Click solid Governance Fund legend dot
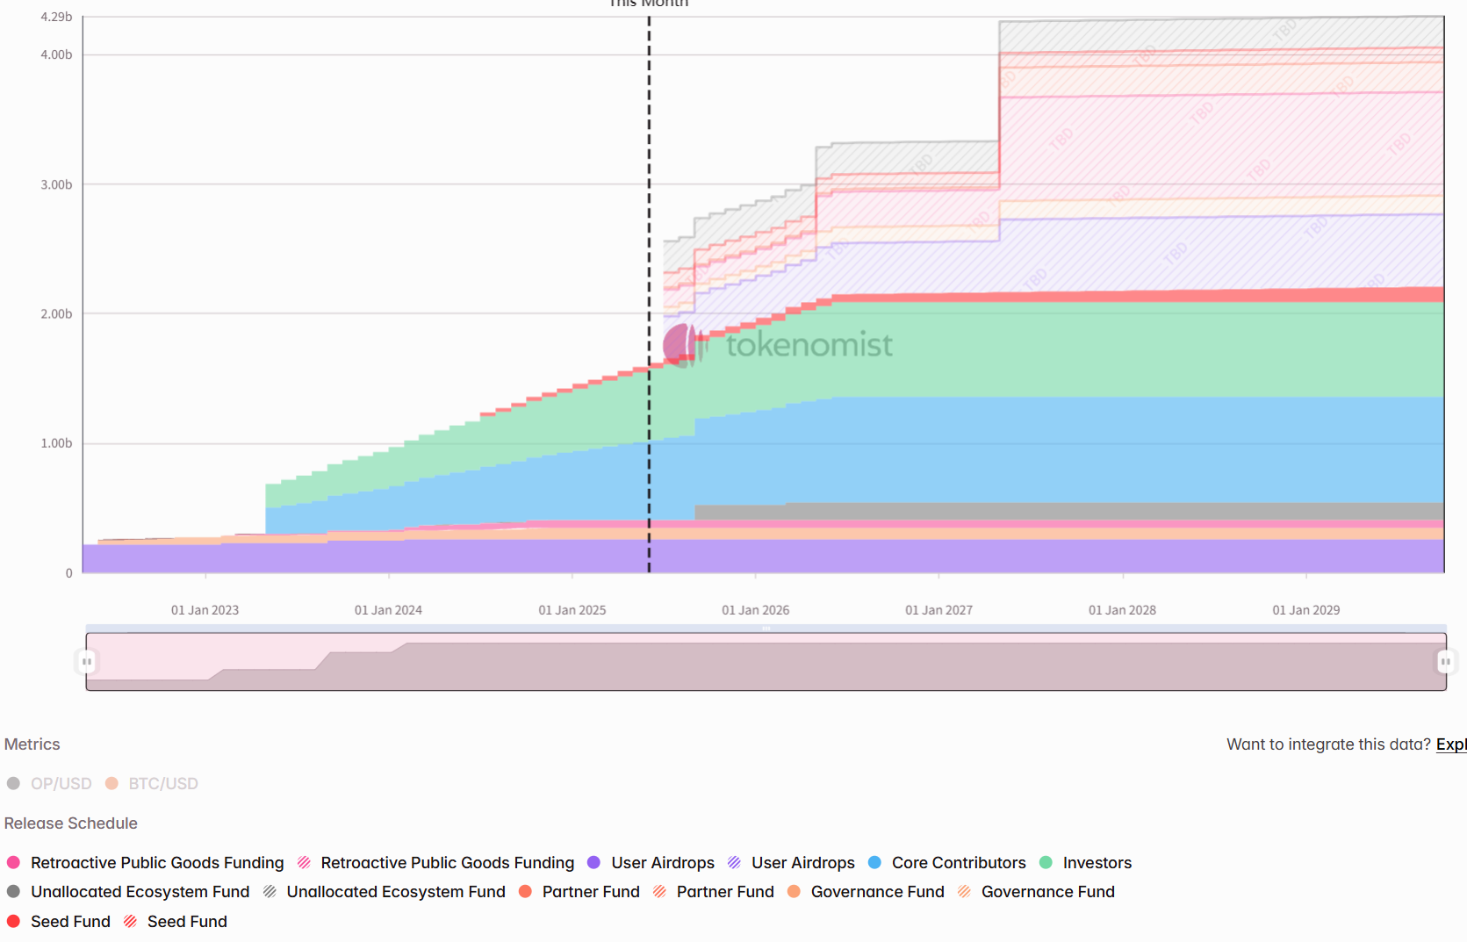1467x942 pixels. click(x=794, y=891)
